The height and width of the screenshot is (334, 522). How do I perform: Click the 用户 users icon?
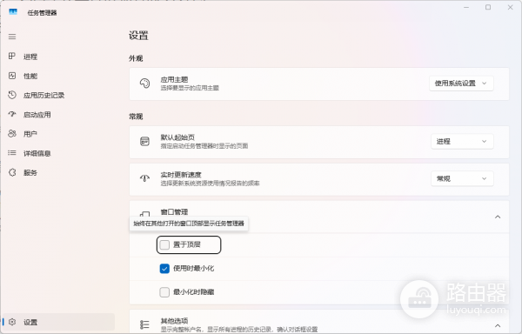click(12, 133)
